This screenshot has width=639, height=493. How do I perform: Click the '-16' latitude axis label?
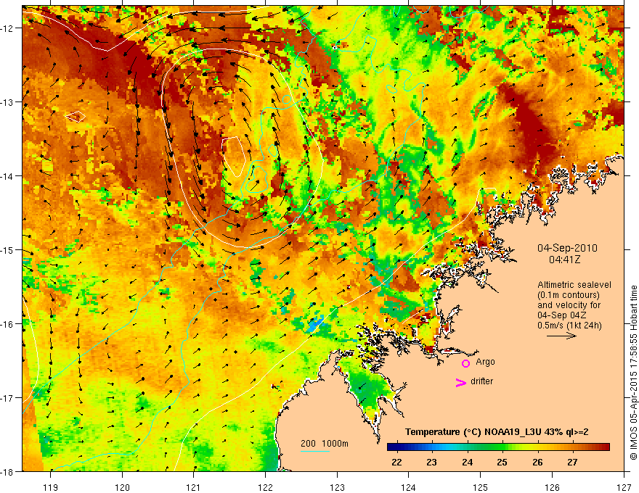tap(7, 324)
